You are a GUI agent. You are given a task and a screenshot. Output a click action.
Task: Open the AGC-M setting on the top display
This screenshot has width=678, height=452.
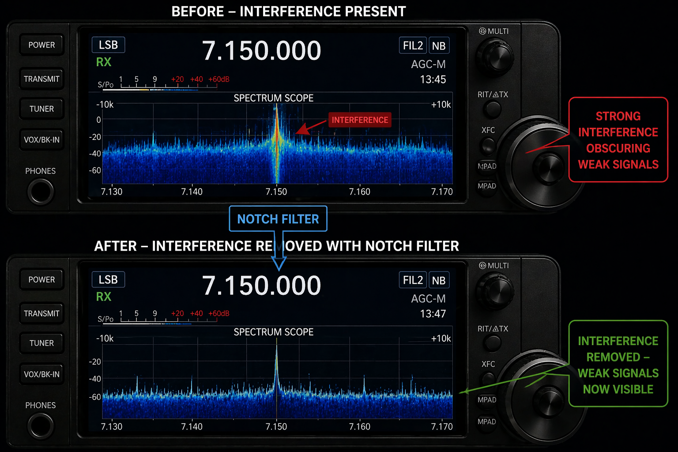point(428,64)
